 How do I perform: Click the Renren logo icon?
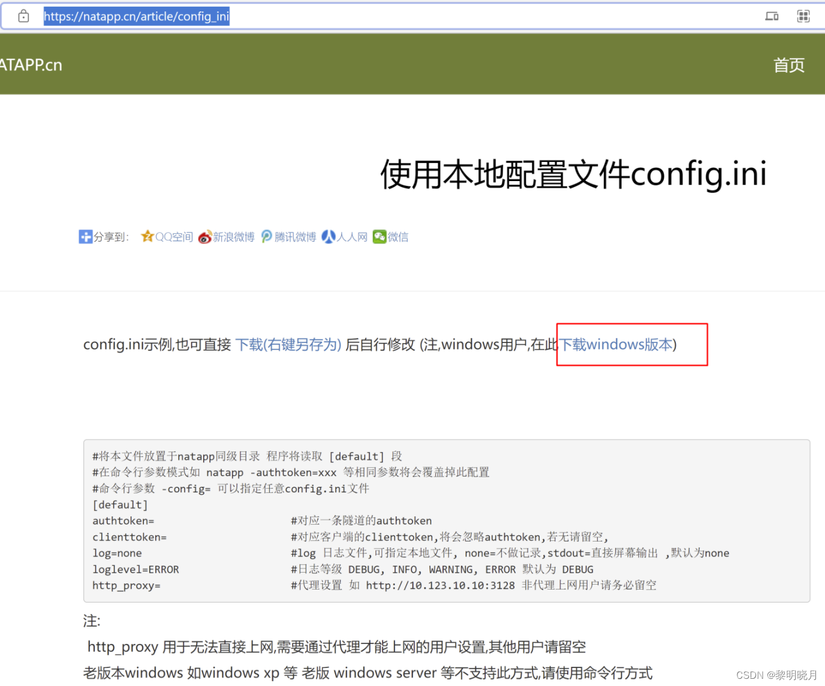329,237
